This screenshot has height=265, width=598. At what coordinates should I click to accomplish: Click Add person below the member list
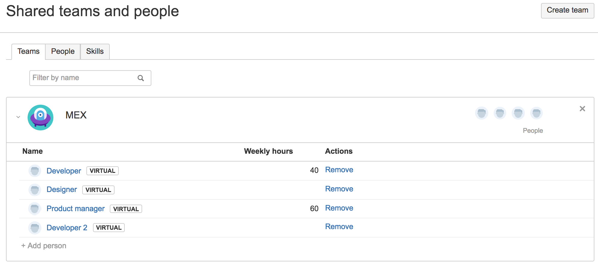point(44,246)
